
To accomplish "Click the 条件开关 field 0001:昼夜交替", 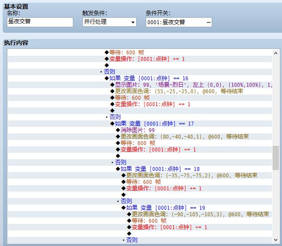I will 179,22.
